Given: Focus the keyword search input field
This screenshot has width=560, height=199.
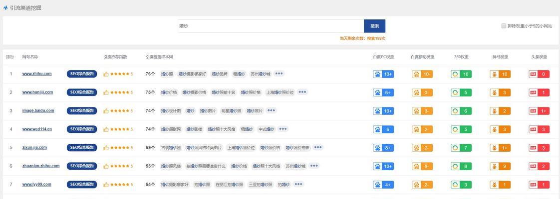Looking at the screenshot, I should [271, 26].
